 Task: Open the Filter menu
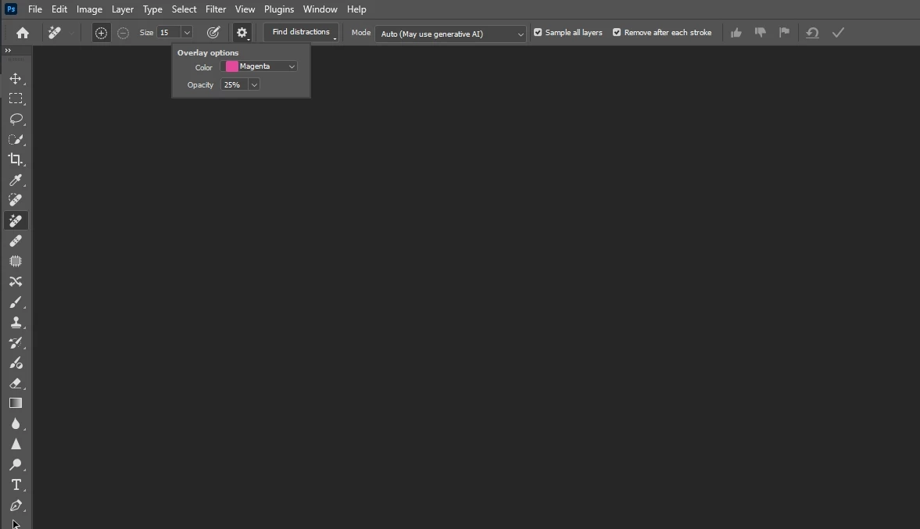(x=216, y=9)
